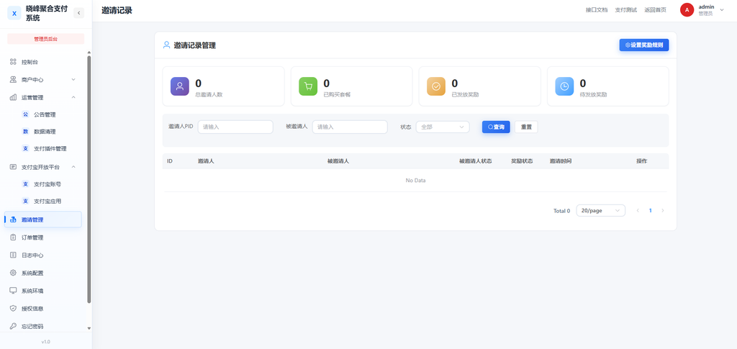Click the blue 待发放奖励 clock icon
This screenshot has height=349, width=737.
click(564, 86)
